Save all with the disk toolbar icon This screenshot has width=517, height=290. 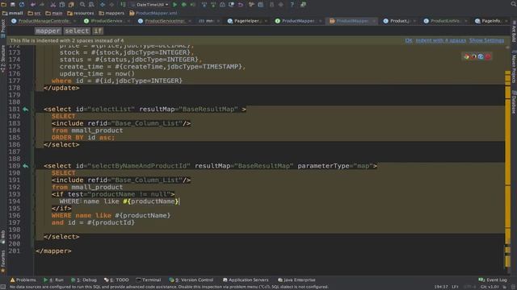coord(13,5)
